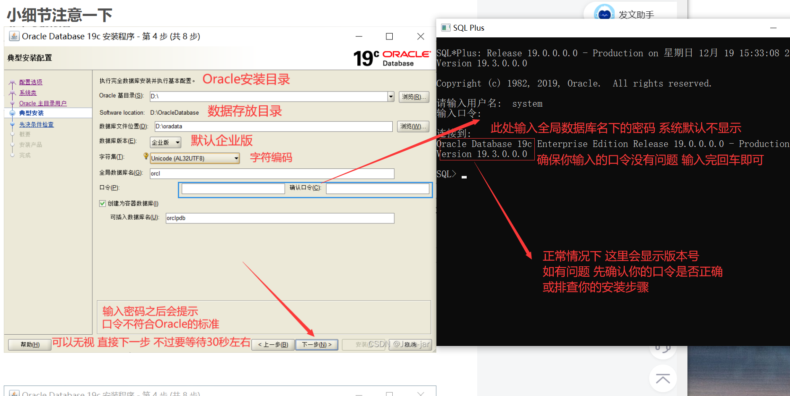This screenshot has height=396, width=790.
Task: Click the 帮助(H) button
Action: coord(29,344)
